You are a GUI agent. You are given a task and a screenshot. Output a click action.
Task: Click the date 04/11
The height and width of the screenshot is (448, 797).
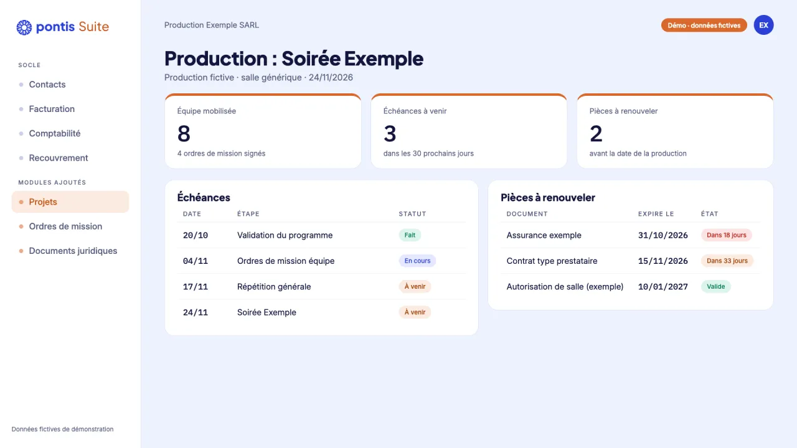click(x=196, y=261)
